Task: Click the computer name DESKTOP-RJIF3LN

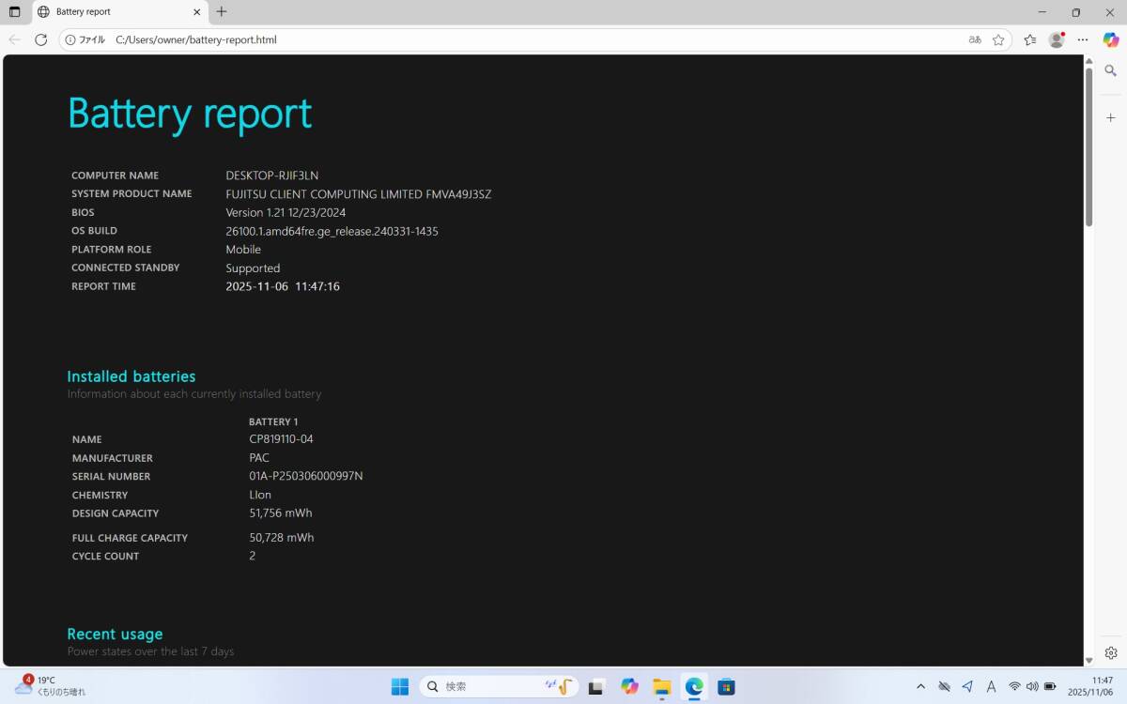Action: [272, 176]
